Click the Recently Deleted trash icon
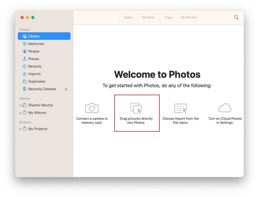This screenshot has width=259, height=197. tap(25, 89)
